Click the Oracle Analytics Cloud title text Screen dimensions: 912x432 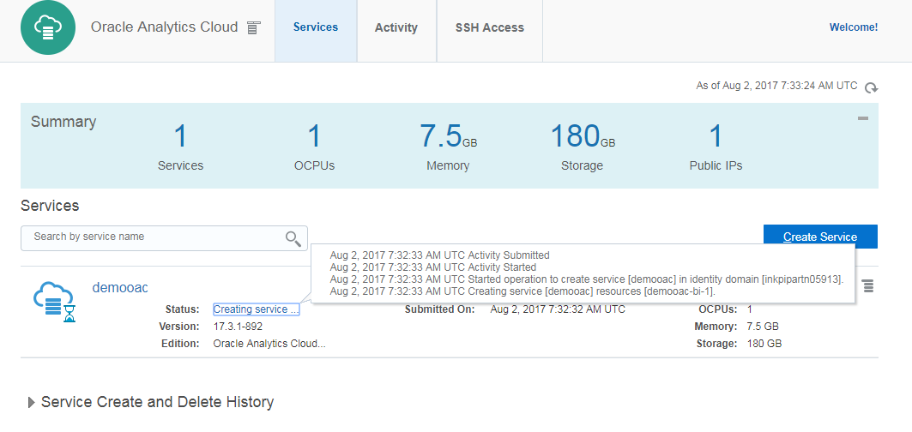pyautogui.click(x=164, y=27)
